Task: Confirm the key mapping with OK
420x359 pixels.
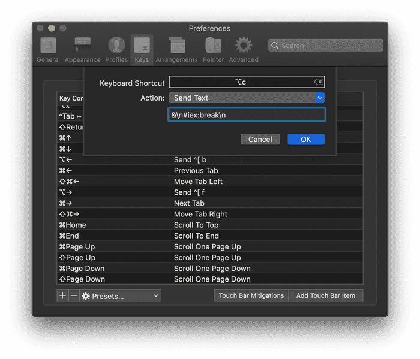Action: [306, 140]
